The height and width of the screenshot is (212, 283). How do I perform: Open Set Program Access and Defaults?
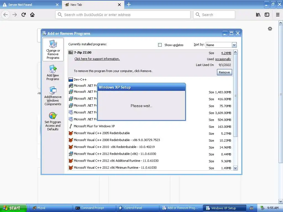(x=53, y=121)
